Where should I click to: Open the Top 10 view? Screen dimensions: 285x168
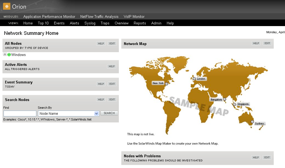click(x=43, y=23)
